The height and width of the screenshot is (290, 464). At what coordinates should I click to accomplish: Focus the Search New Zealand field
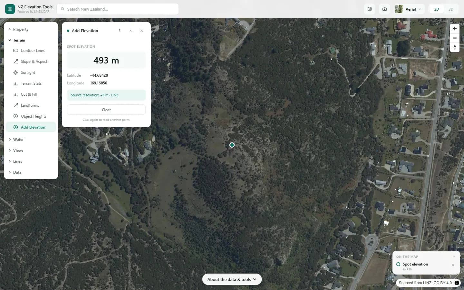click(118, 9)
